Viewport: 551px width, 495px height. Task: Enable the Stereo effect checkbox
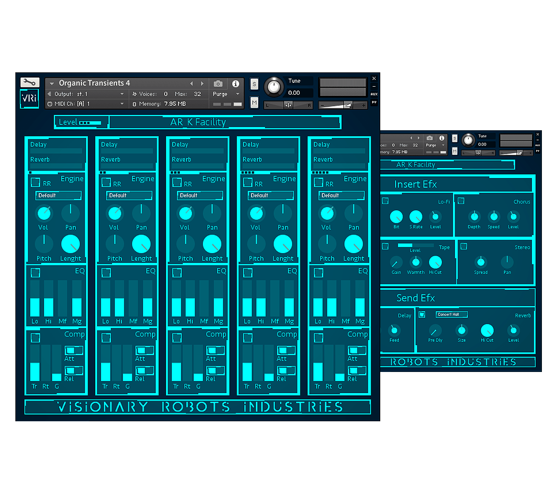464,246
